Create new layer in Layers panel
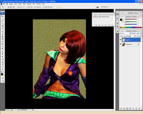The image size is (143, 114). (x=136, y=109)
